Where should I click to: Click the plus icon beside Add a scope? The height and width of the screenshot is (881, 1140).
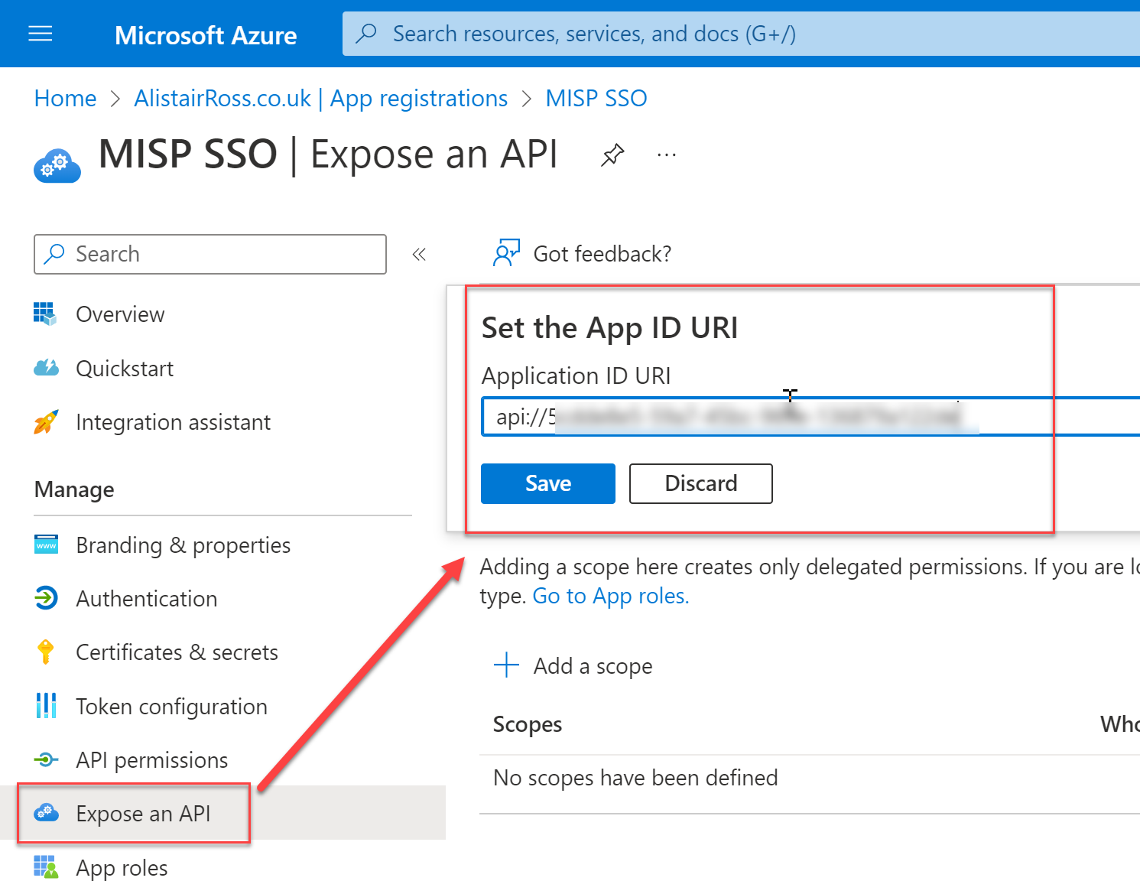coord(506,665)
